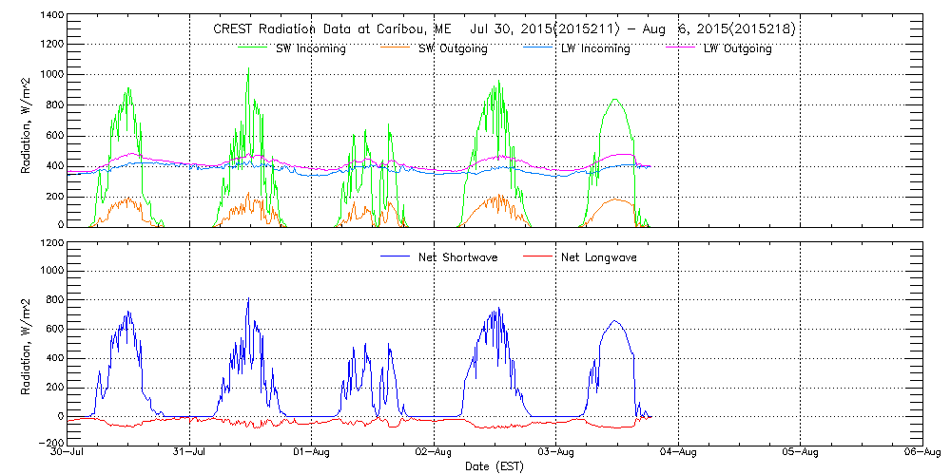Pick the 03-Aug date tick label
Viewport: 951px width, 475px height.
(x=556, y=453)
